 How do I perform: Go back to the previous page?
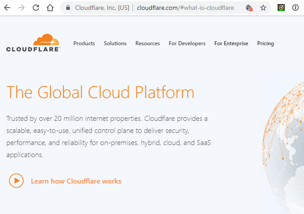(x=7, y=8)
